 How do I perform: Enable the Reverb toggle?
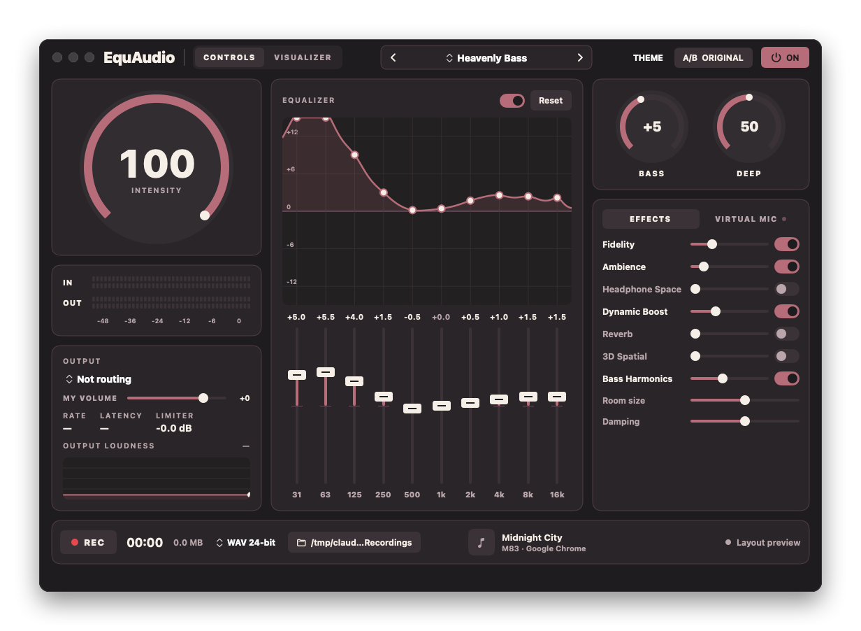(x=786, y=334)
